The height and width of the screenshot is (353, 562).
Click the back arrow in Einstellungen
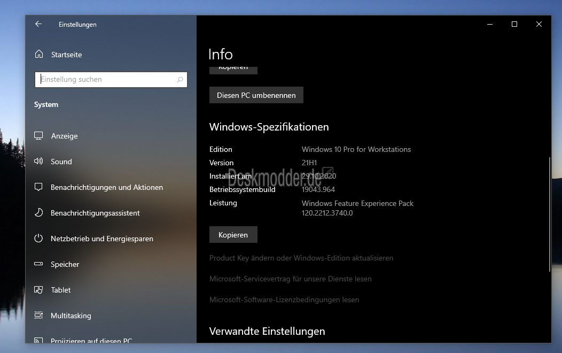tap(38, 24)
